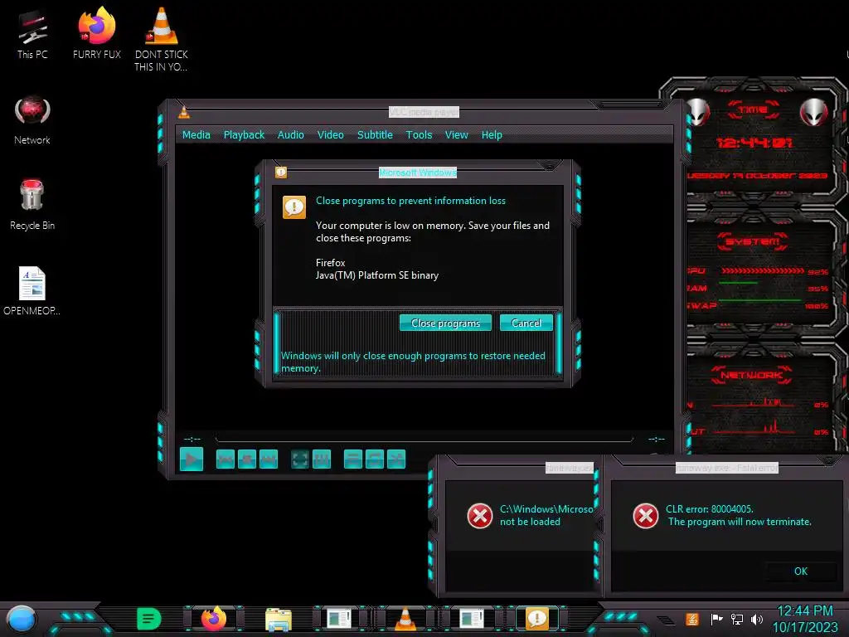Open the Network desktop icon
Viewport: 849px width, 637px height.
tap(32, 120)
